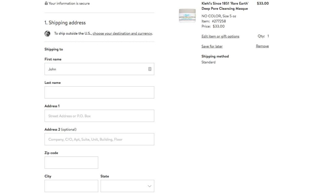This screenshot has height=195, width=317.
Task: Click the Shipping method heading
Action: (x=215, y=56)
